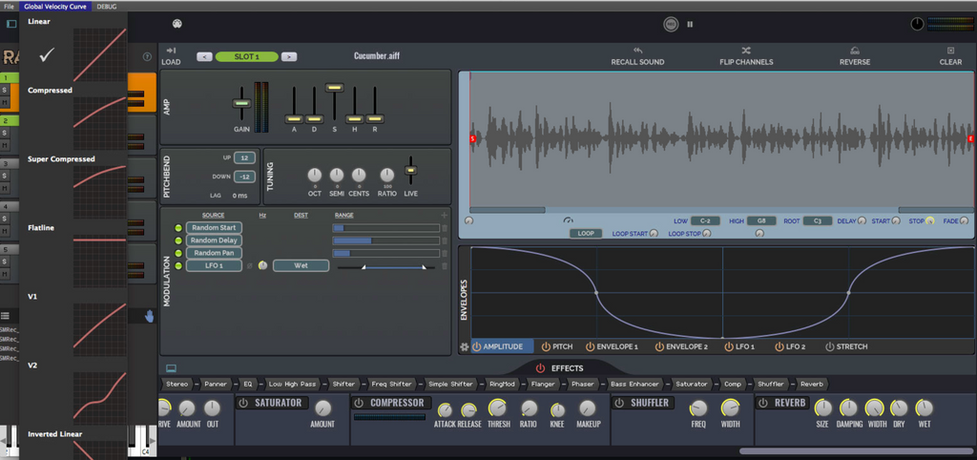This screenshot has width=977, height=460.
Task: Click the keyboard display icon above effects chain
Action: pos(171,368)
